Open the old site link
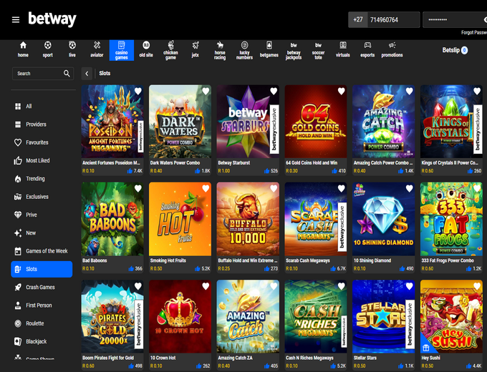 tap(146, 50)
